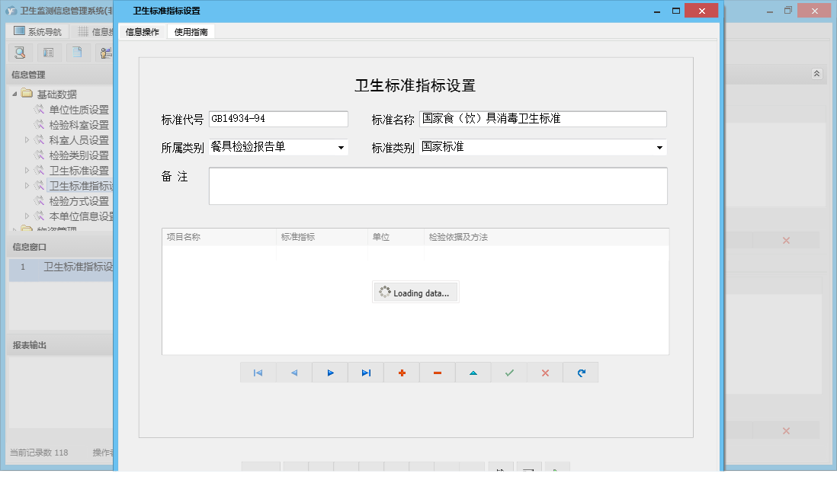Click inside the 备注 text field

coord(438,185)
